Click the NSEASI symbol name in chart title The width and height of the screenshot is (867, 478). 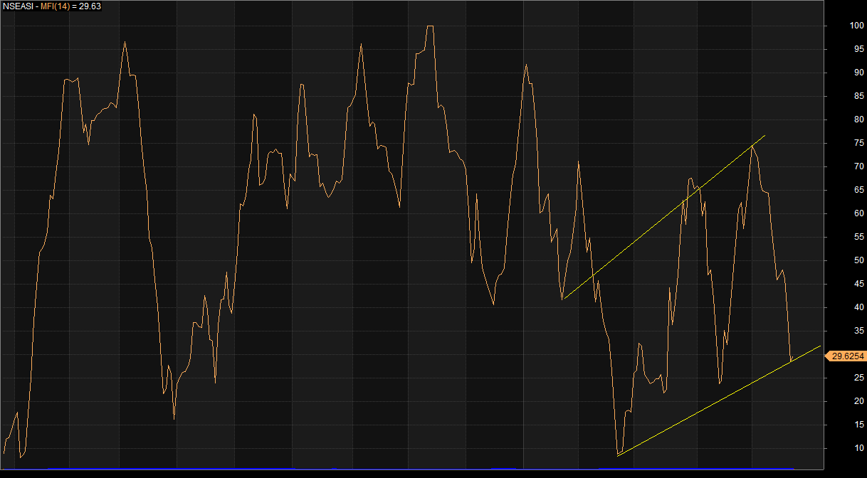(17, 6)
